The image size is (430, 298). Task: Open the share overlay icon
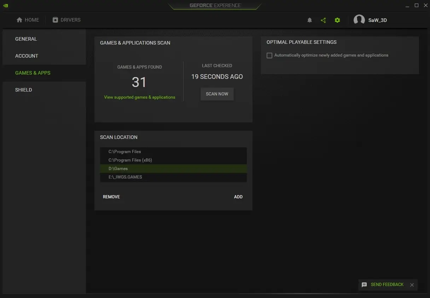[x=323, y=20]
